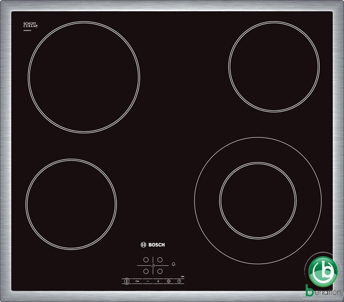Image resolution: width=344 pixels, height=302 pixels.
Task: Select the bottom-right zone selector circle
Action: click(x=159, y=271)
